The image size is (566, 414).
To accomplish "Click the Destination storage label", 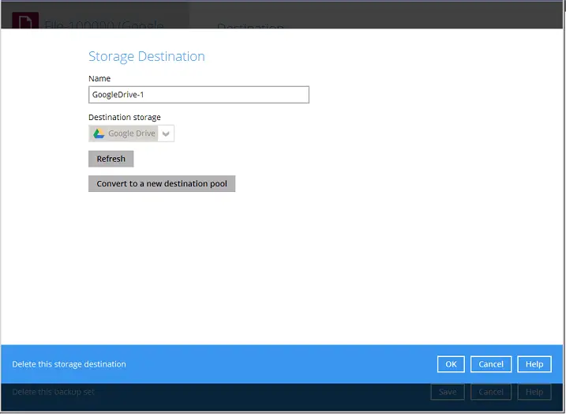I will [x=125, y=118].
